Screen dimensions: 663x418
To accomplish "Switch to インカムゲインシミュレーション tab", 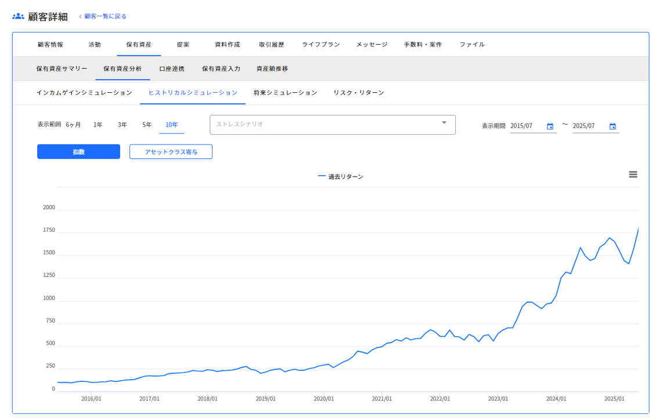I will (84, 92).
